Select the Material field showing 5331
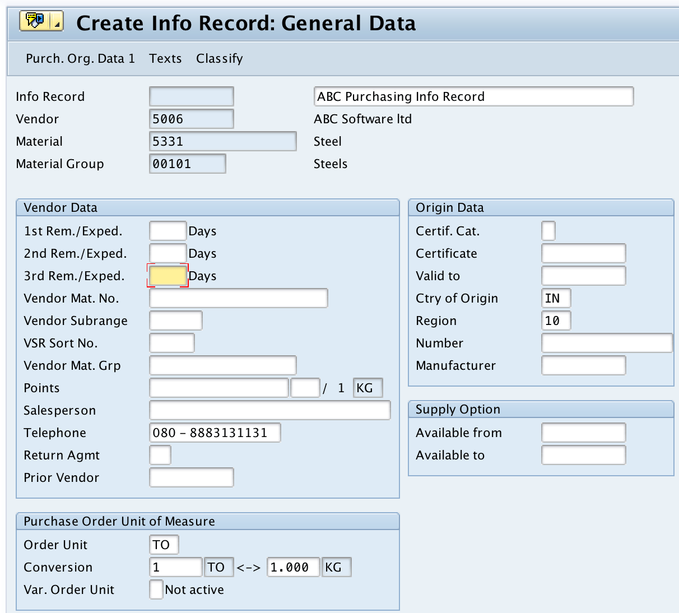Image resolution: width=679 pixels, height=613 pixels. tap(222, 141)
